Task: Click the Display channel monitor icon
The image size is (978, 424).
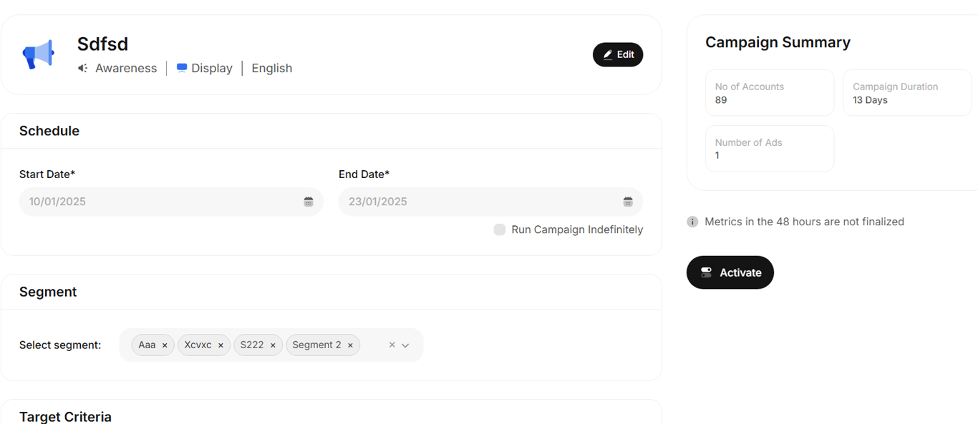Action: [x=182, y=68]
